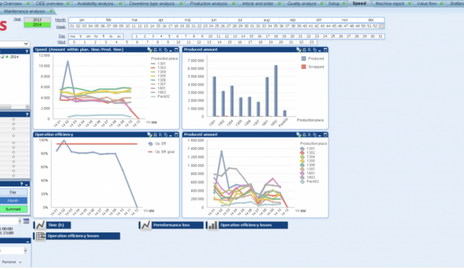Open the Time (h) line chart icon
Image resolution: width=464 pixels, height=270 pixels.
tap(41, 225)
